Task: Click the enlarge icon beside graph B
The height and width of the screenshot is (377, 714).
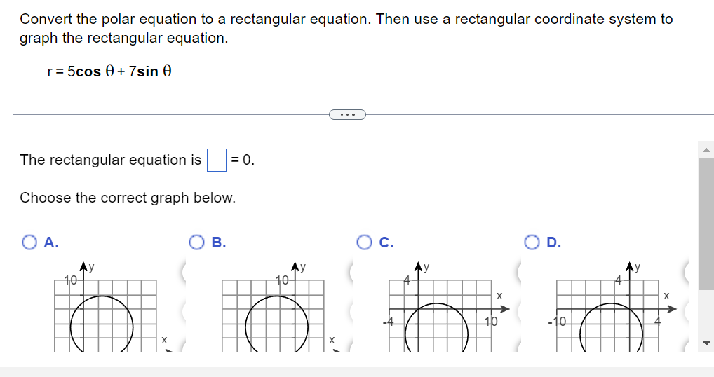Action: tap(351, 272)
